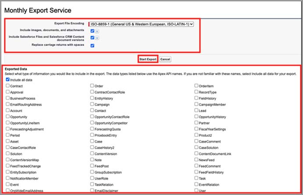The image size is (303, 195).
Task: Uncheck the Include all data checkbox
Action: click(8, 80)
